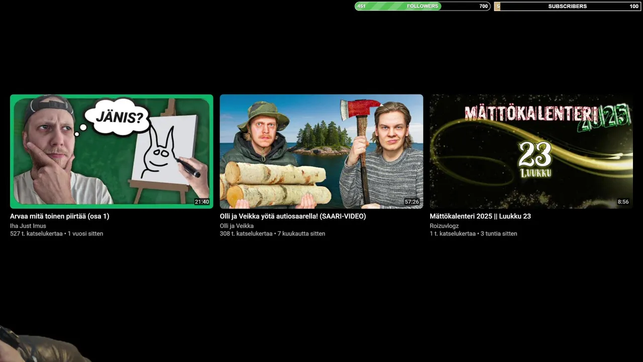Open the 'Arvaa mitä toinen piirtää' video thumbnail
643x362 pixels.
(x=112, y=151)
